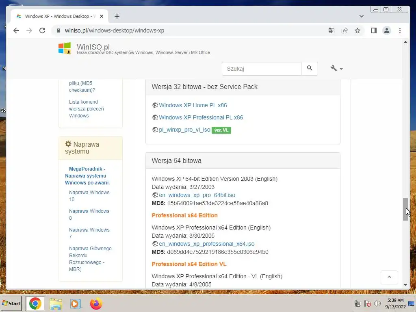The width and height of the screenshot is (416, 312).
Task: Click globe icon beside XP Home PL
Action: pyautogui.click(x=155, y=105)
